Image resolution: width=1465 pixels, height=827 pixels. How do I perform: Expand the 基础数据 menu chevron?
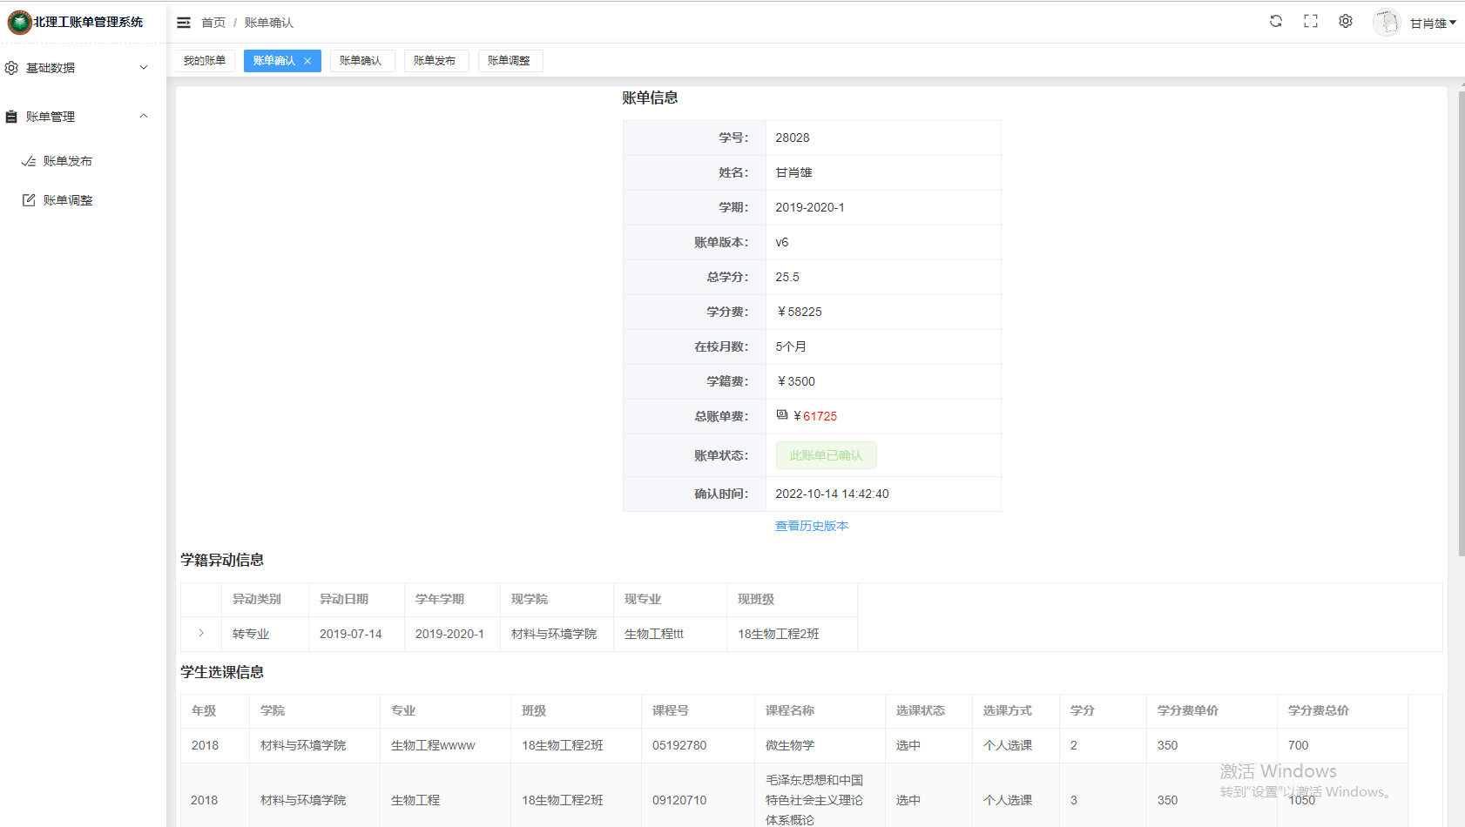click(x=144, y=68)
